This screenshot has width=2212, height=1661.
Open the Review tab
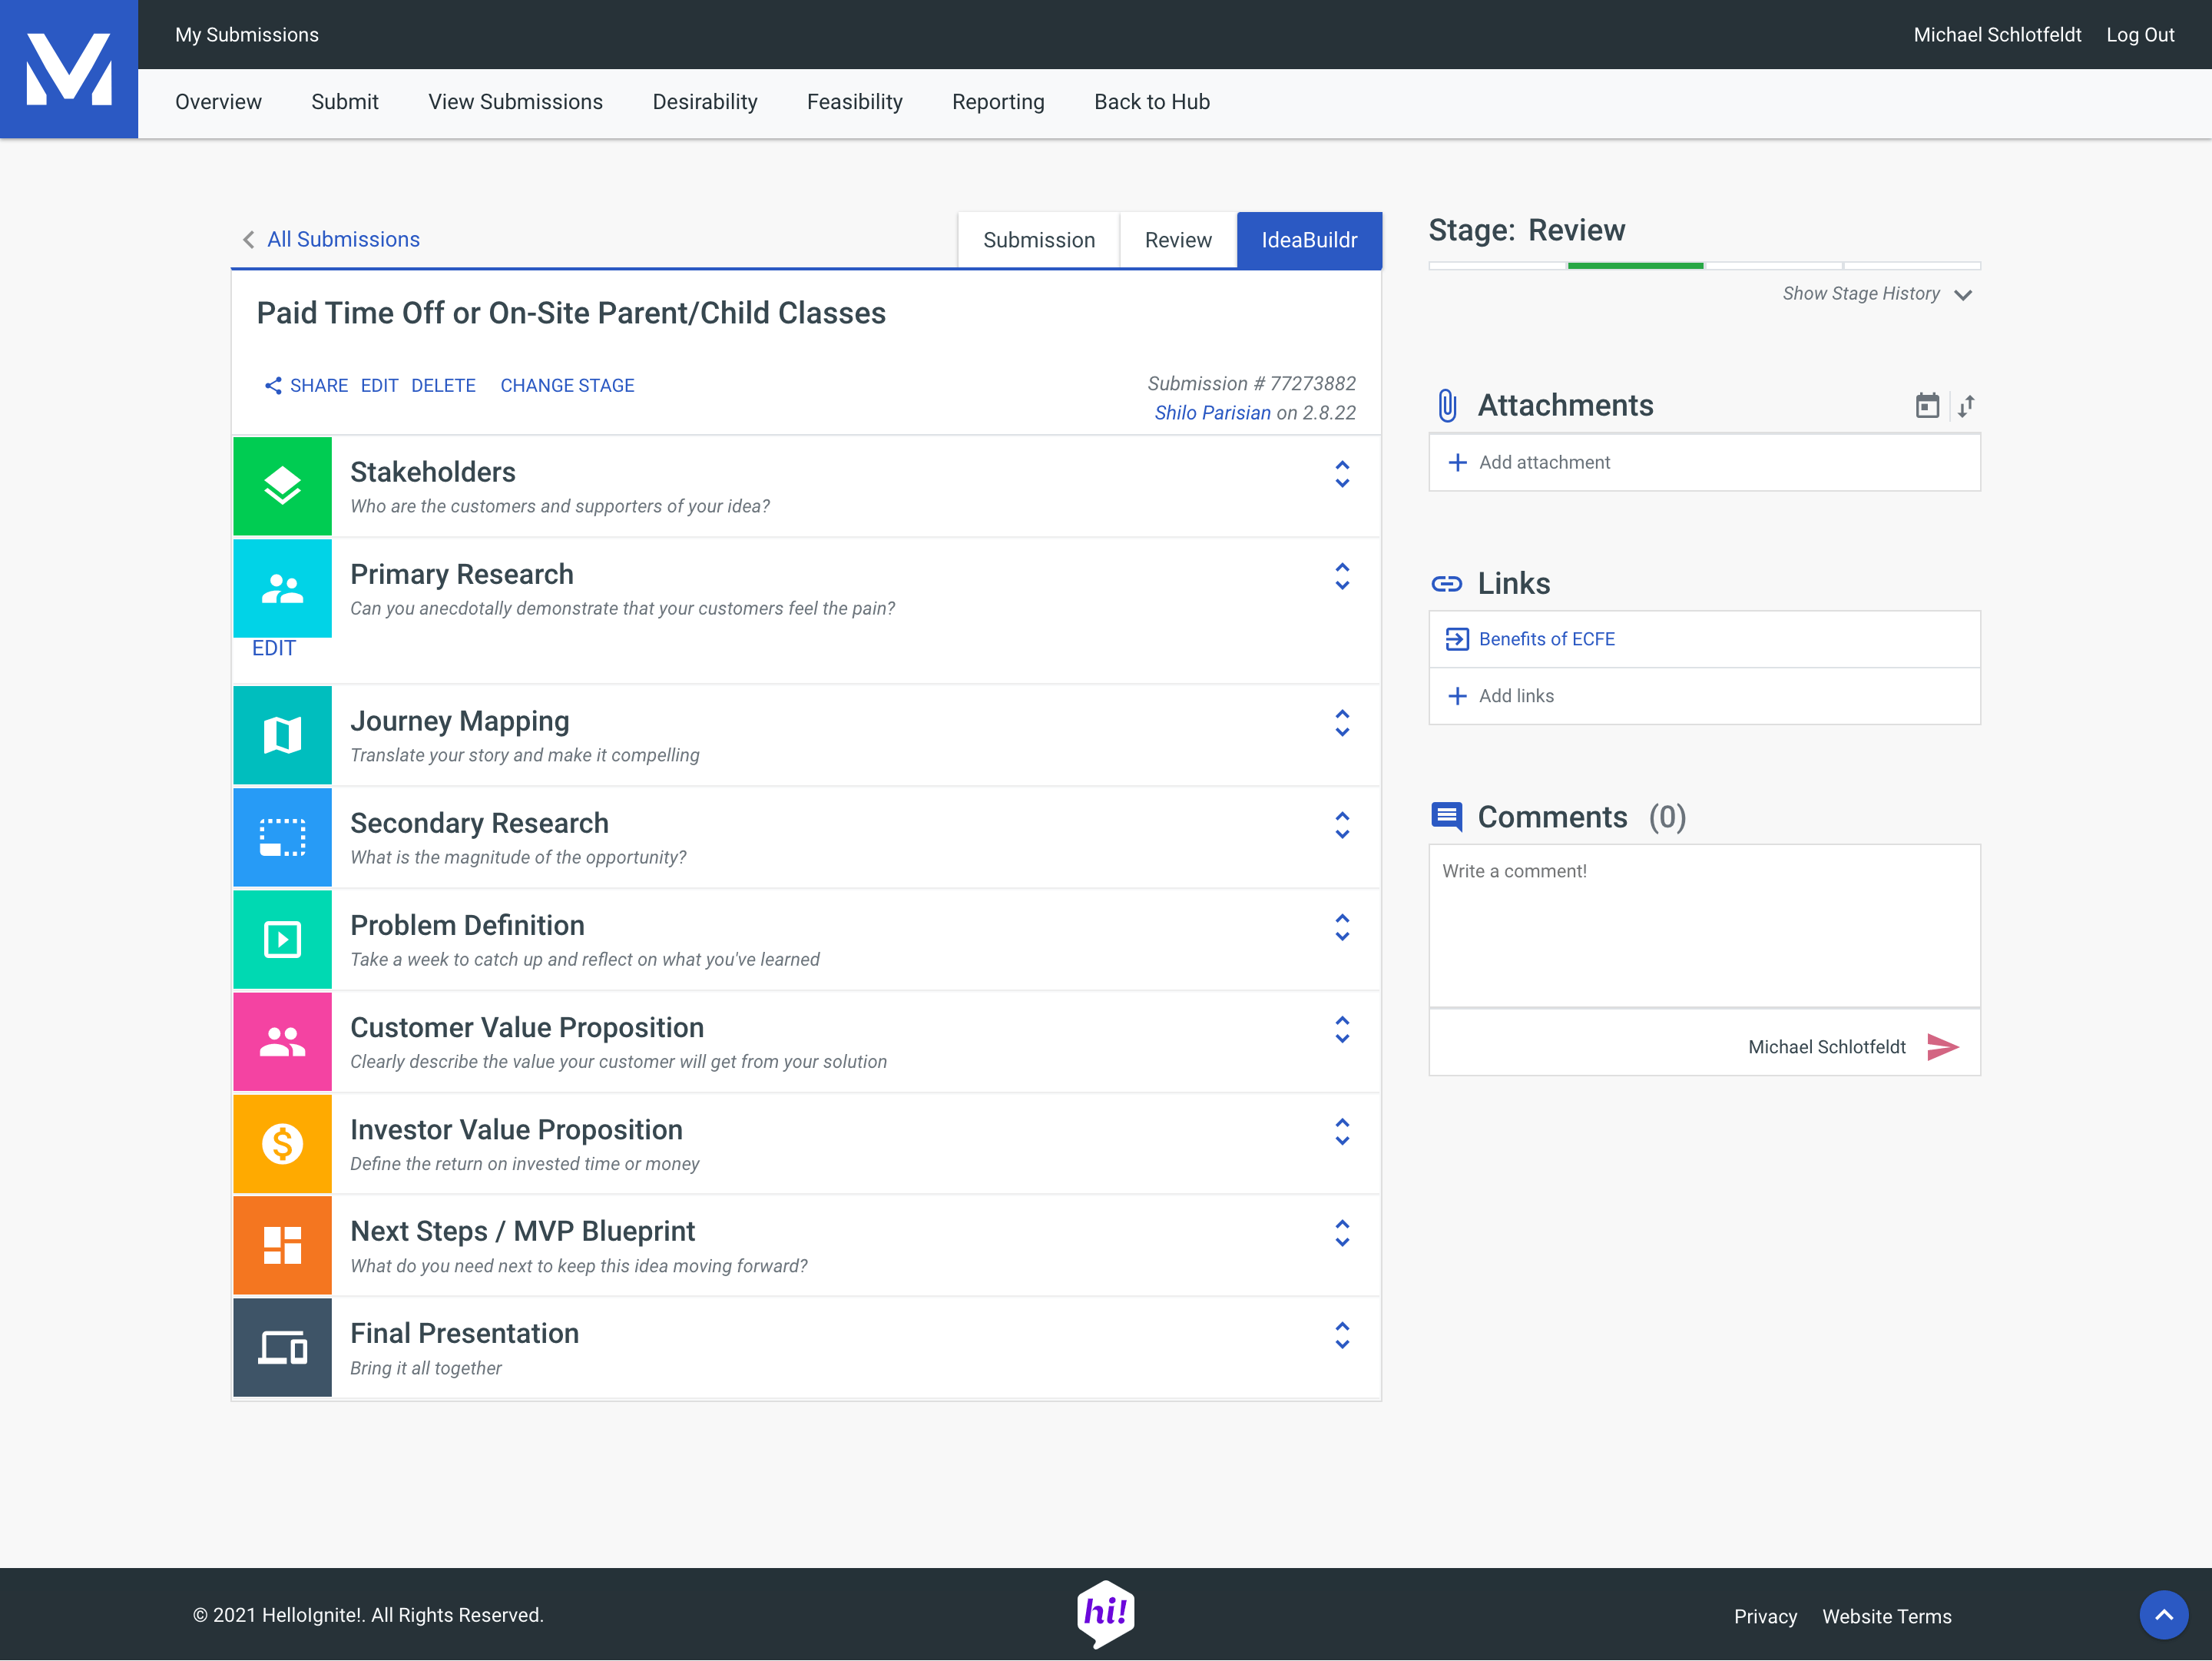(1177, 240)
